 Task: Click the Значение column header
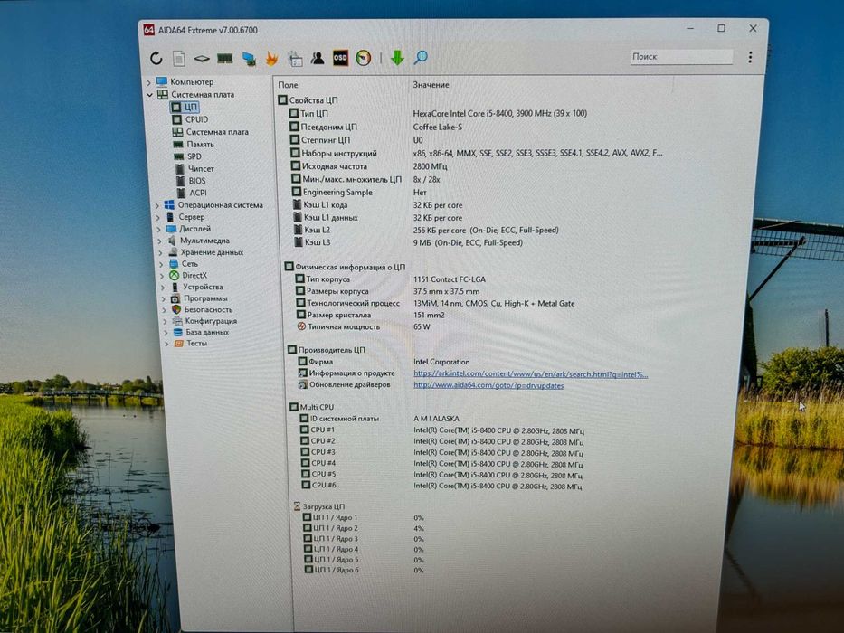431,85
